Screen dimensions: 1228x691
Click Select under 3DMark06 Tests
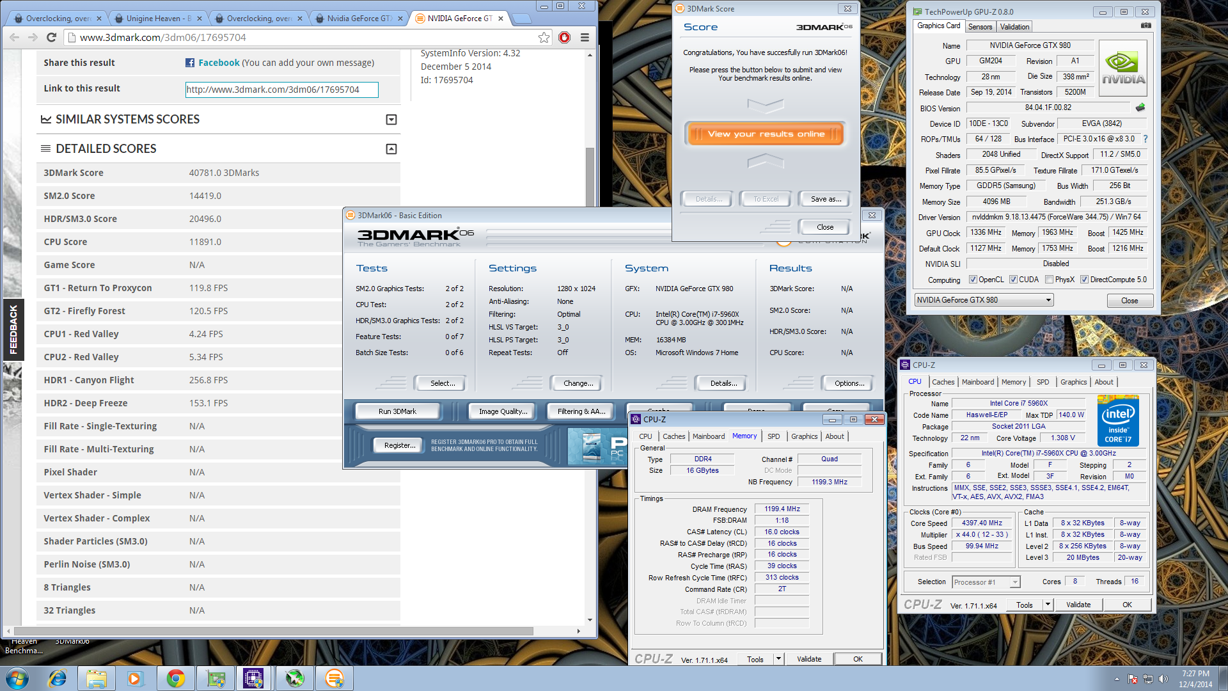pyautogui.click(x=442, y=383)
